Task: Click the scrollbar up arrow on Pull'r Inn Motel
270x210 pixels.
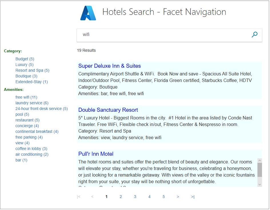Action: tap(260, 160)
